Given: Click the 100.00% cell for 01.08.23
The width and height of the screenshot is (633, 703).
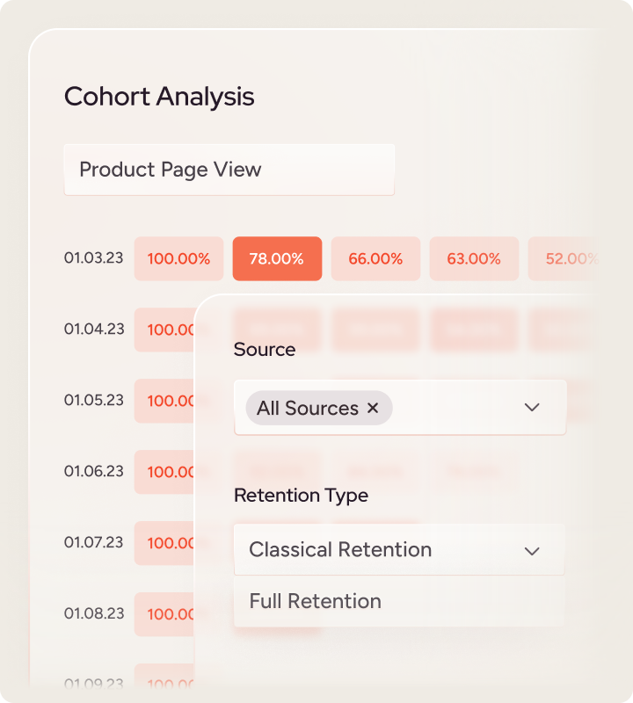Looking at the screenshot, I should click(x=164, y=613).
